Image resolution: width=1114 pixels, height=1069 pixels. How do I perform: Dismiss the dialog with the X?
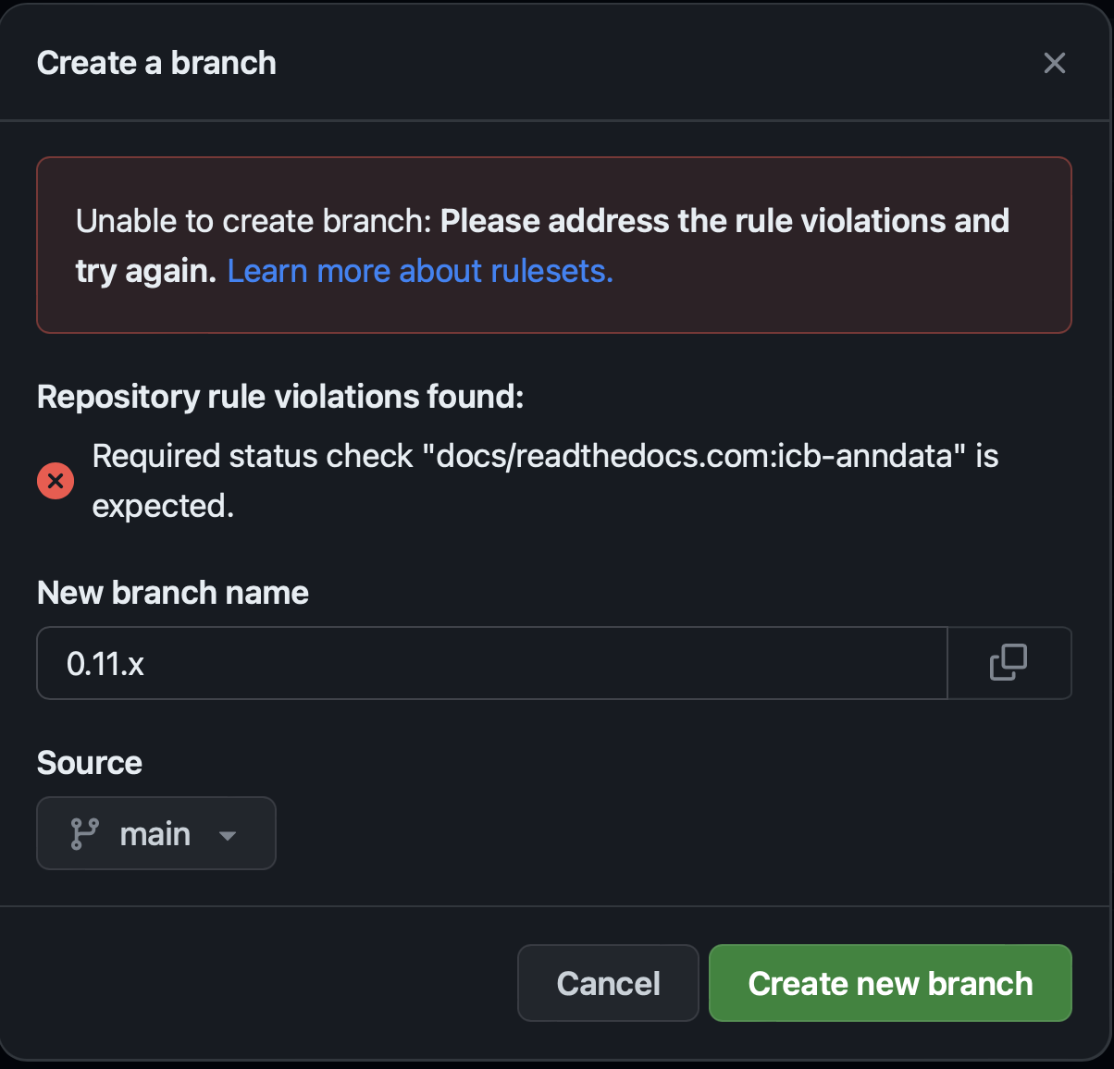coord(1054,63)
